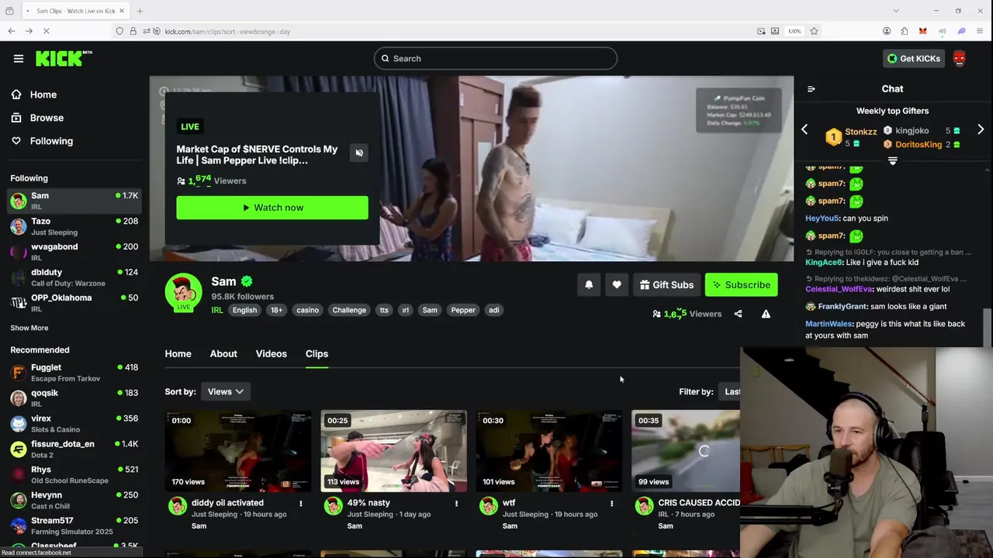Image resolution: width=993 pixels, height=558 pixels.
Task: Open the recommended virex channel
Action: pyautogui.click(x=74, y=424)
